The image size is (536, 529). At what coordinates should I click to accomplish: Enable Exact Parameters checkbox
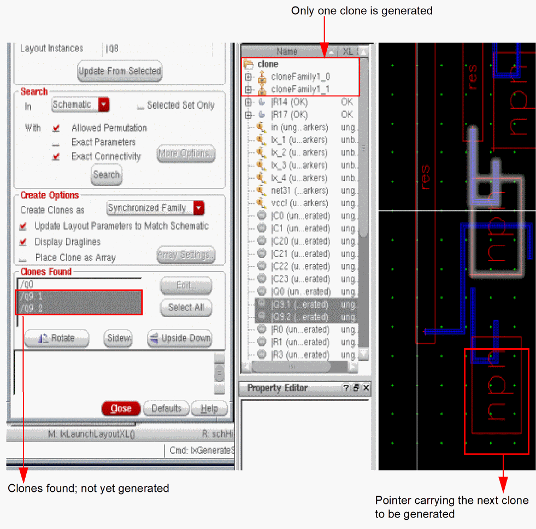pyautogui.click(x=56, y=143)
